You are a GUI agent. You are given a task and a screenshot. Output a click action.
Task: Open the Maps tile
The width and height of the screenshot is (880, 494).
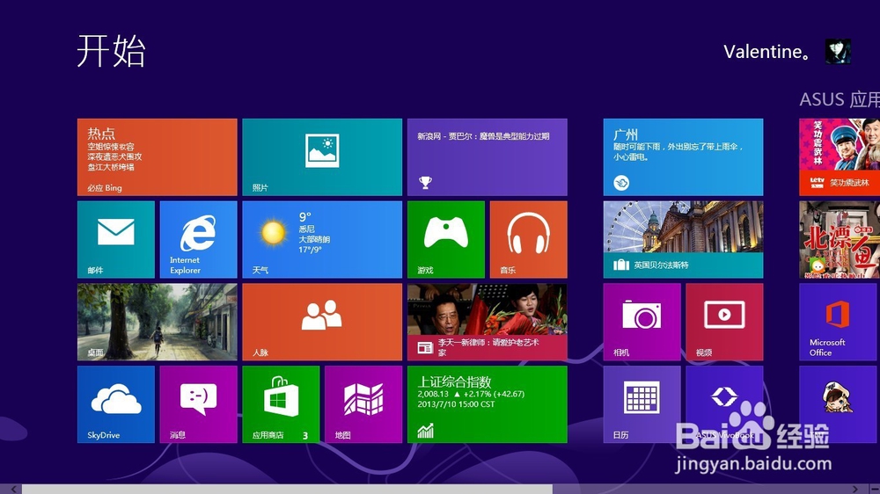[363, 404]
